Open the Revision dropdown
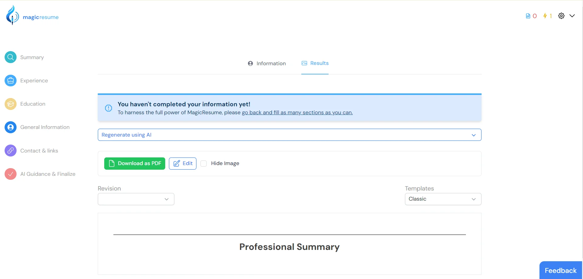This screenshot has width=583, height=279. [136, 199]
